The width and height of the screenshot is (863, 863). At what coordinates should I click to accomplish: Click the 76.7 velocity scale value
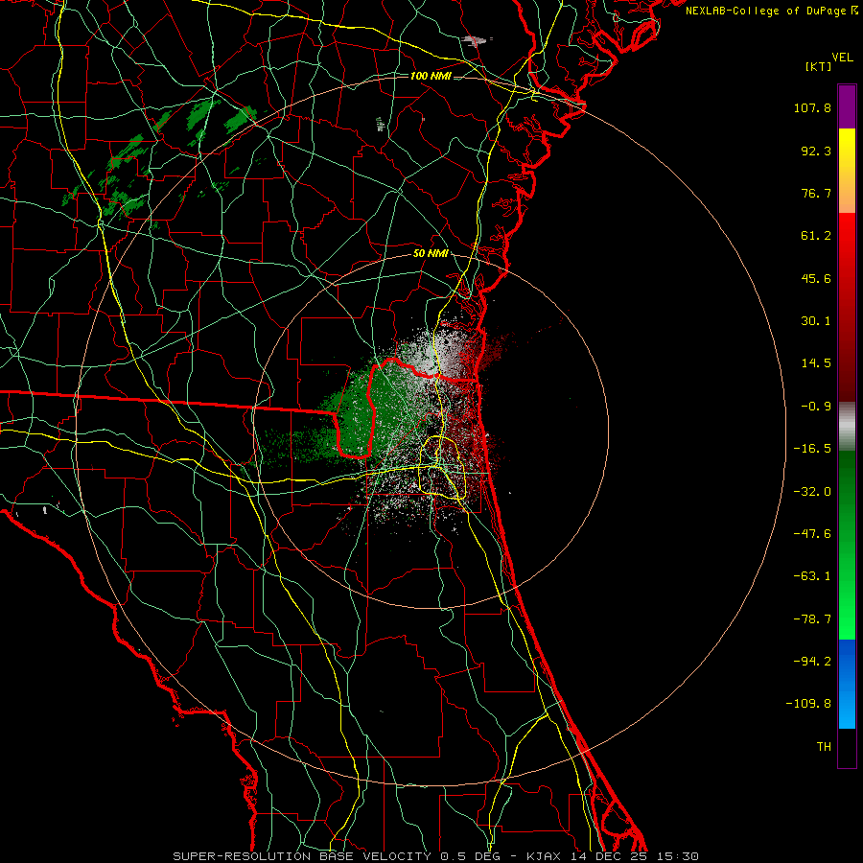coord(816,193)
